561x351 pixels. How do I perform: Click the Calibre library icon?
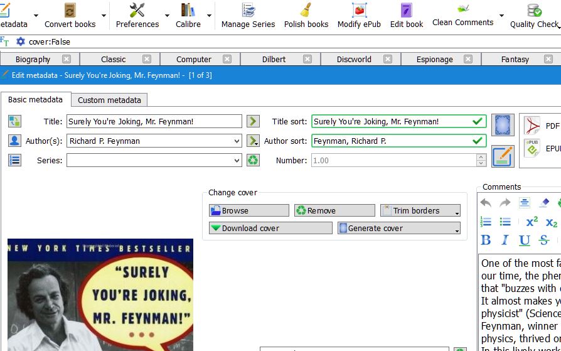(x=188, y=16)
